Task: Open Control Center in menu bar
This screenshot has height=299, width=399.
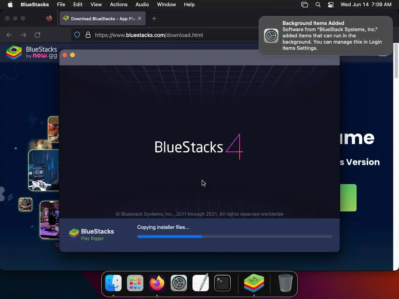Action: click(330, 5)
